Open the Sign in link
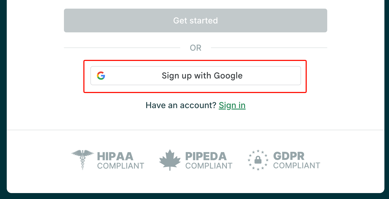Image resolution: width=389 pixels, height=199 pixels. 232,105
